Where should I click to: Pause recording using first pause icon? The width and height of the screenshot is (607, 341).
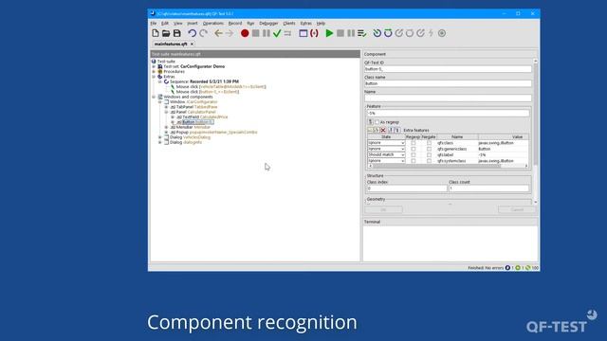(x=267, y=33)
